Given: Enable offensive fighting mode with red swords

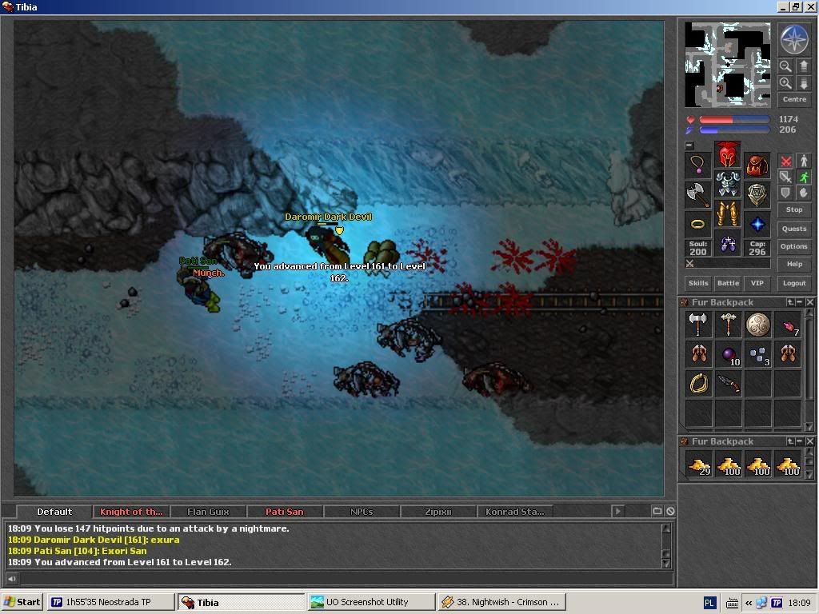Looking at the screenshot, I should (785, 161).
